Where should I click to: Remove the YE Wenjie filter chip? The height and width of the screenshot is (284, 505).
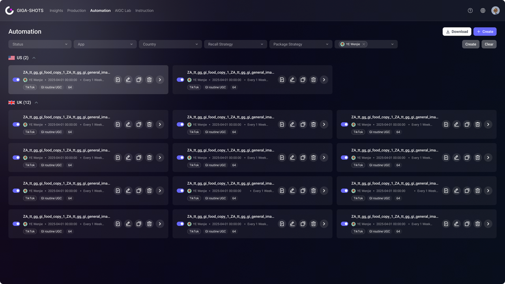(364, 44)
